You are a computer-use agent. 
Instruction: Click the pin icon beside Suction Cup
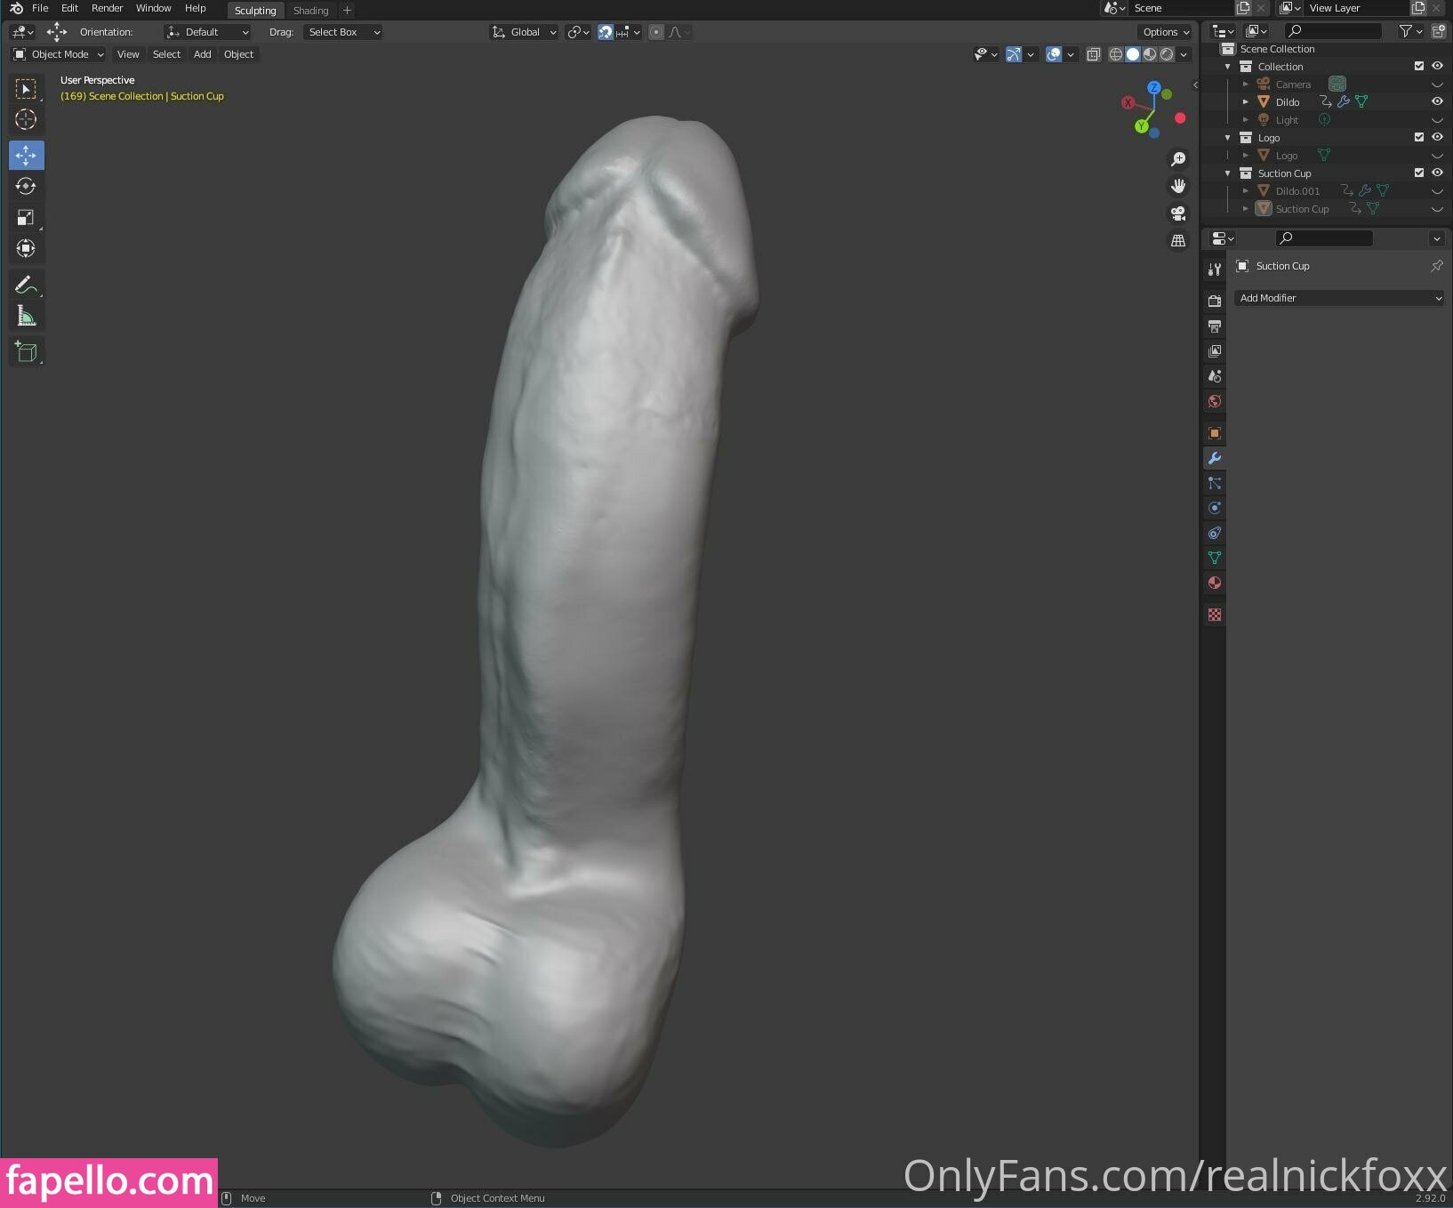(x=1436, y=266)
